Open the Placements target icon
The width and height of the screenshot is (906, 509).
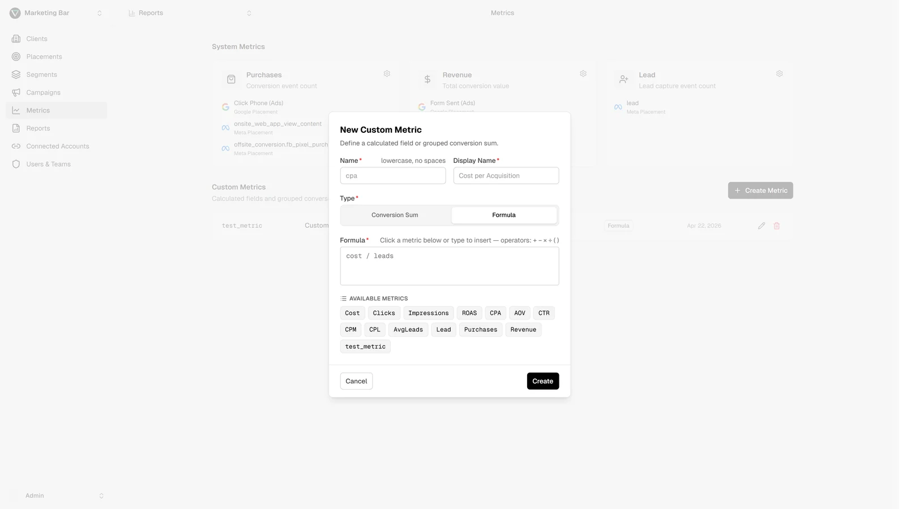pos(16,57)
